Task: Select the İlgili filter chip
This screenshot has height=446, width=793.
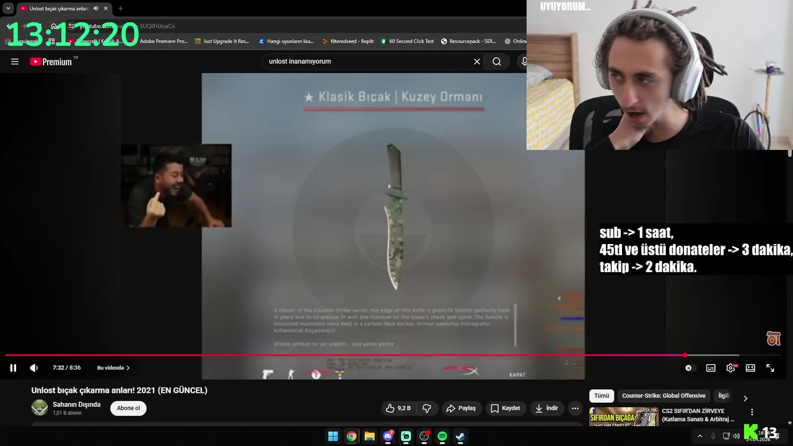Action: [723, 396]
